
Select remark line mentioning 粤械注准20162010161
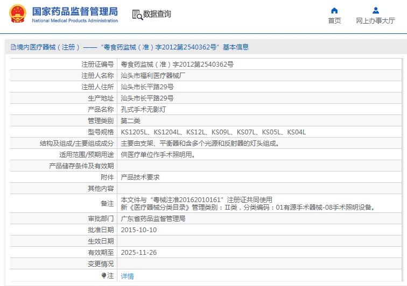(197, 199)
